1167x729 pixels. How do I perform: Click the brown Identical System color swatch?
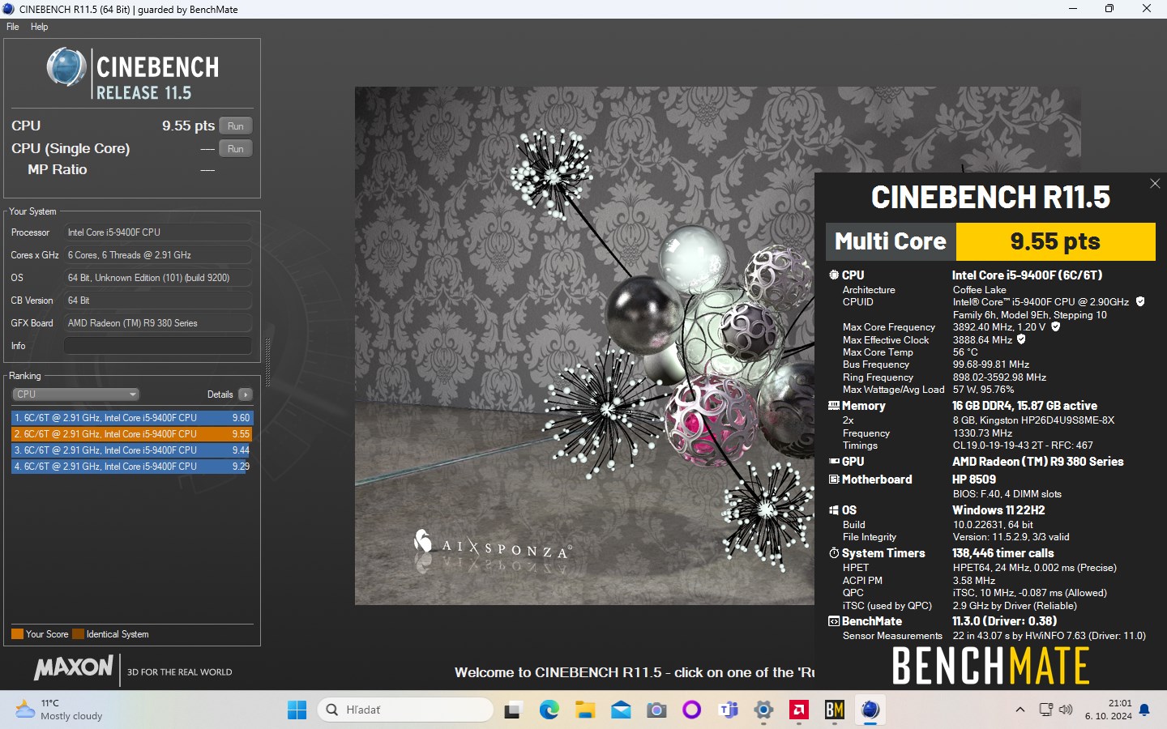[x=78, y=634]
